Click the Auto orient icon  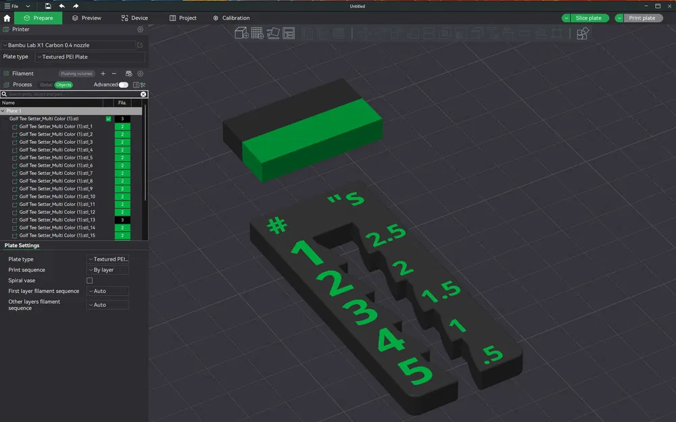tap(273, 33)
